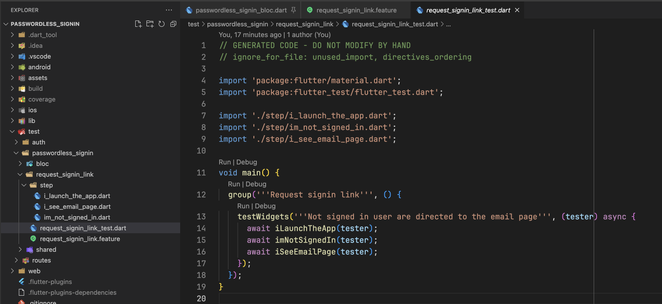Screen dimensions: 662x304
Task: Click the ios folder icon
Action: coord(21,110)
